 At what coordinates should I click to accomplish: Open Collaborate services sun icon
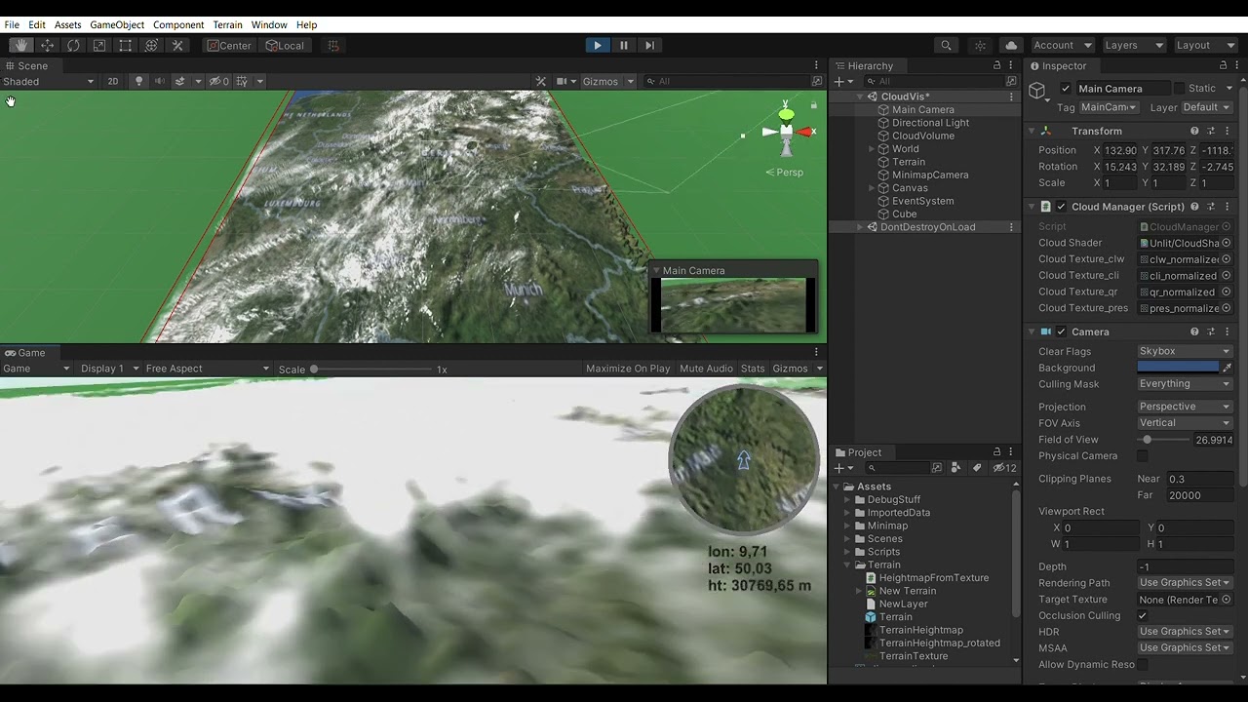pos(981,45)
